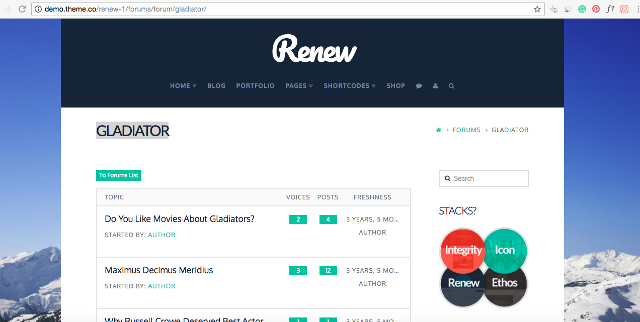Open Started By AUTHOR link under Maximus topic
Viewport: 640px width, 322px height.
162,286
